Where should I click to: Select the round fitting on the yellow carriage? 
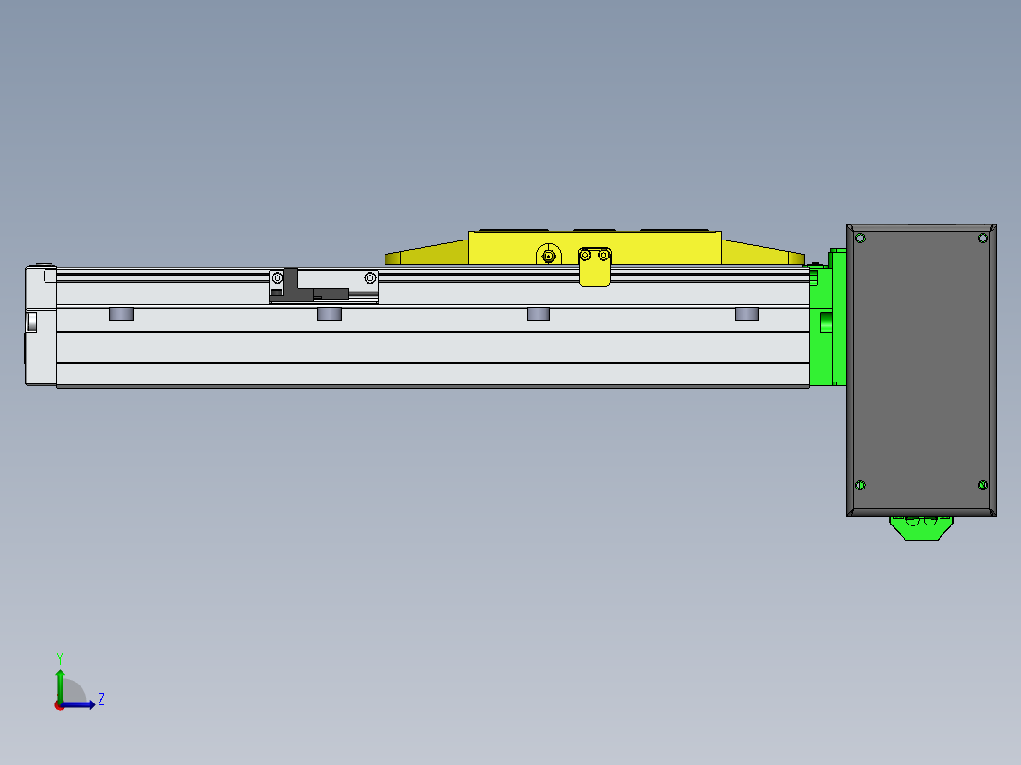pyautogui.click(x=549, y=256)
